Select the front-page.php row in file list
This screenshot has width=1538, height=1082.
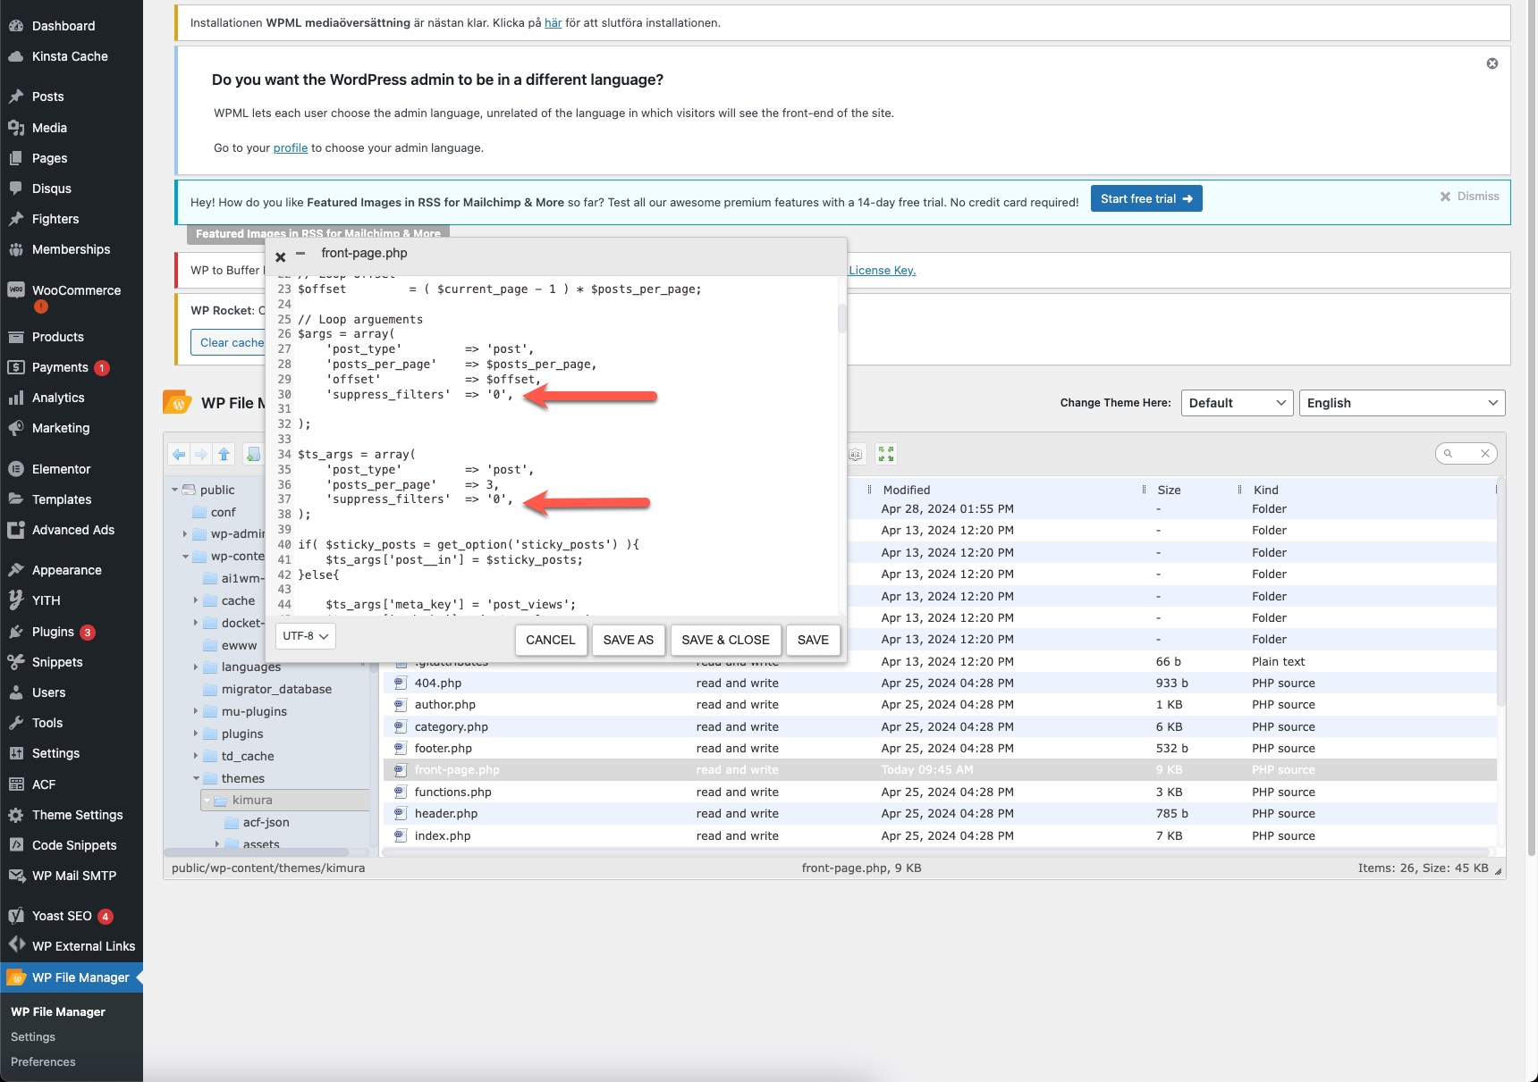pos(940,769)
